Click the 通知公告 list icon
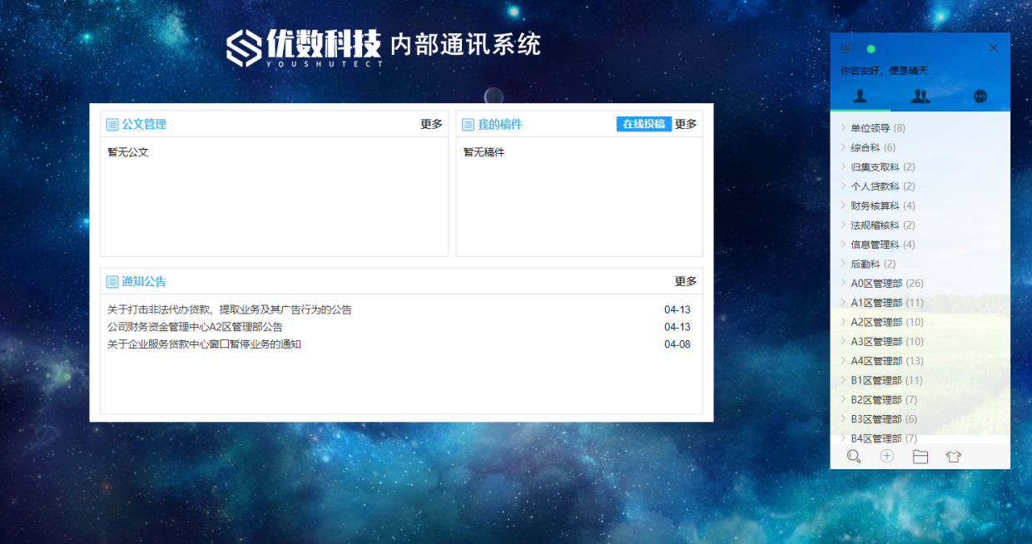Image resolution: width=1032 pixels, height=544 pixels. [x=112, y=282]
